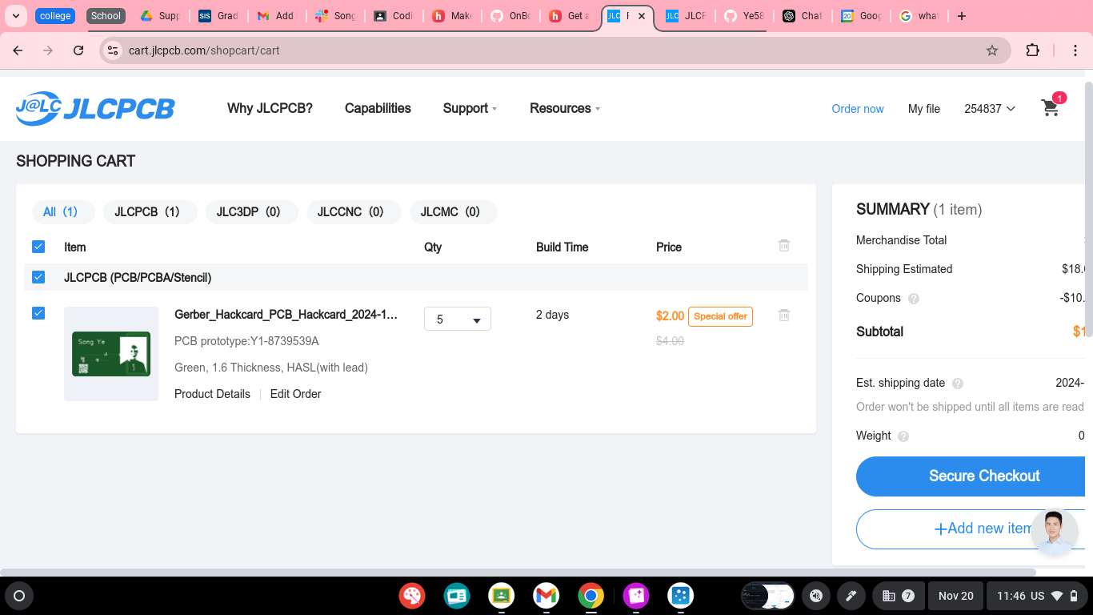This screenshot has height=615, width=1093.
Task: Reload the page
Action: [78, 50]
